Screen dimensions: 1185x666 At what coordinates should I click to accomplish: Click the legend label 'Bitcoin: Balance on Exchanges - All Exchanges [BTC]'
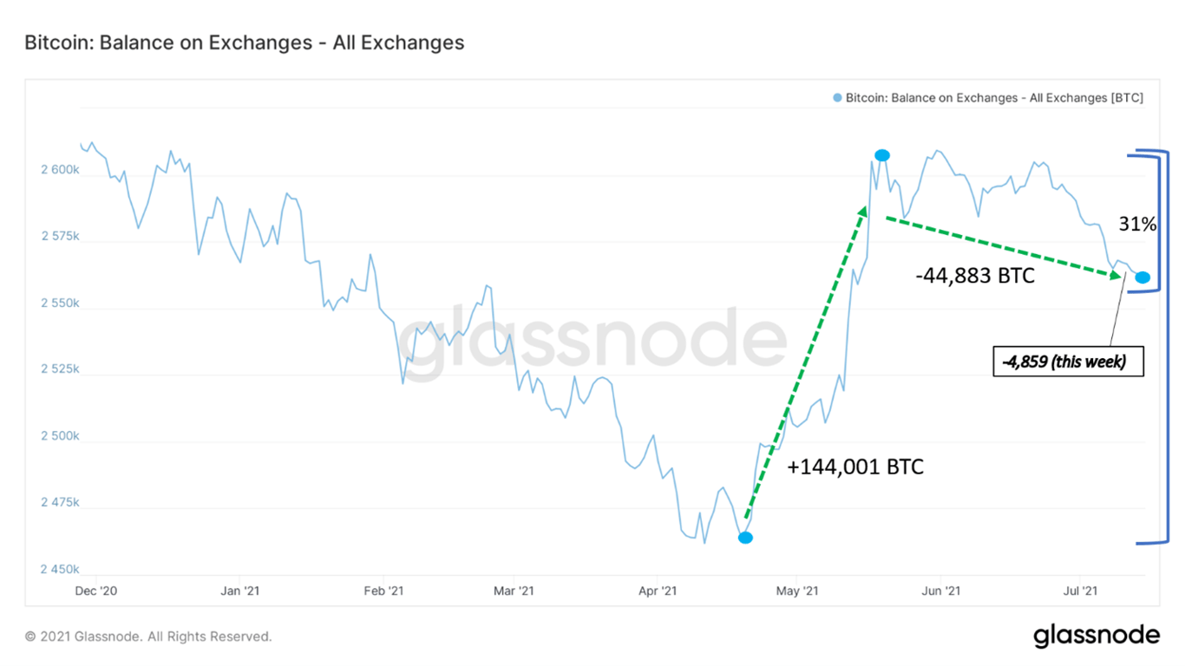pyautogui.click(x=994, y=98)
